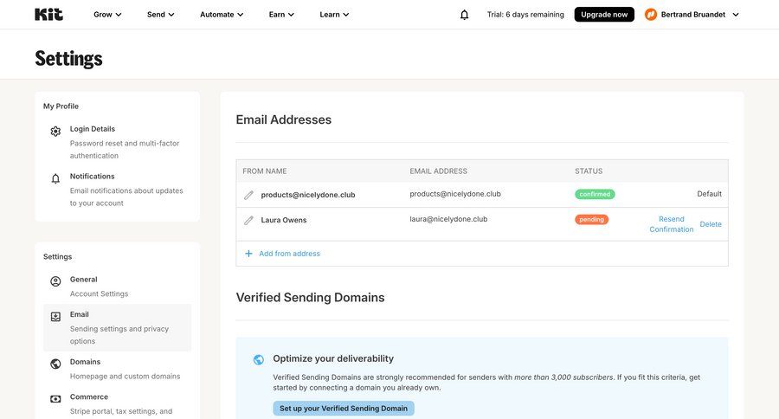Open the notifications bell in header
Image resolution: width=779 pixels, height=419 pixels.
[464, 15]
